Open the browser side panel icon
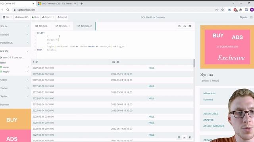 (246, 10)
